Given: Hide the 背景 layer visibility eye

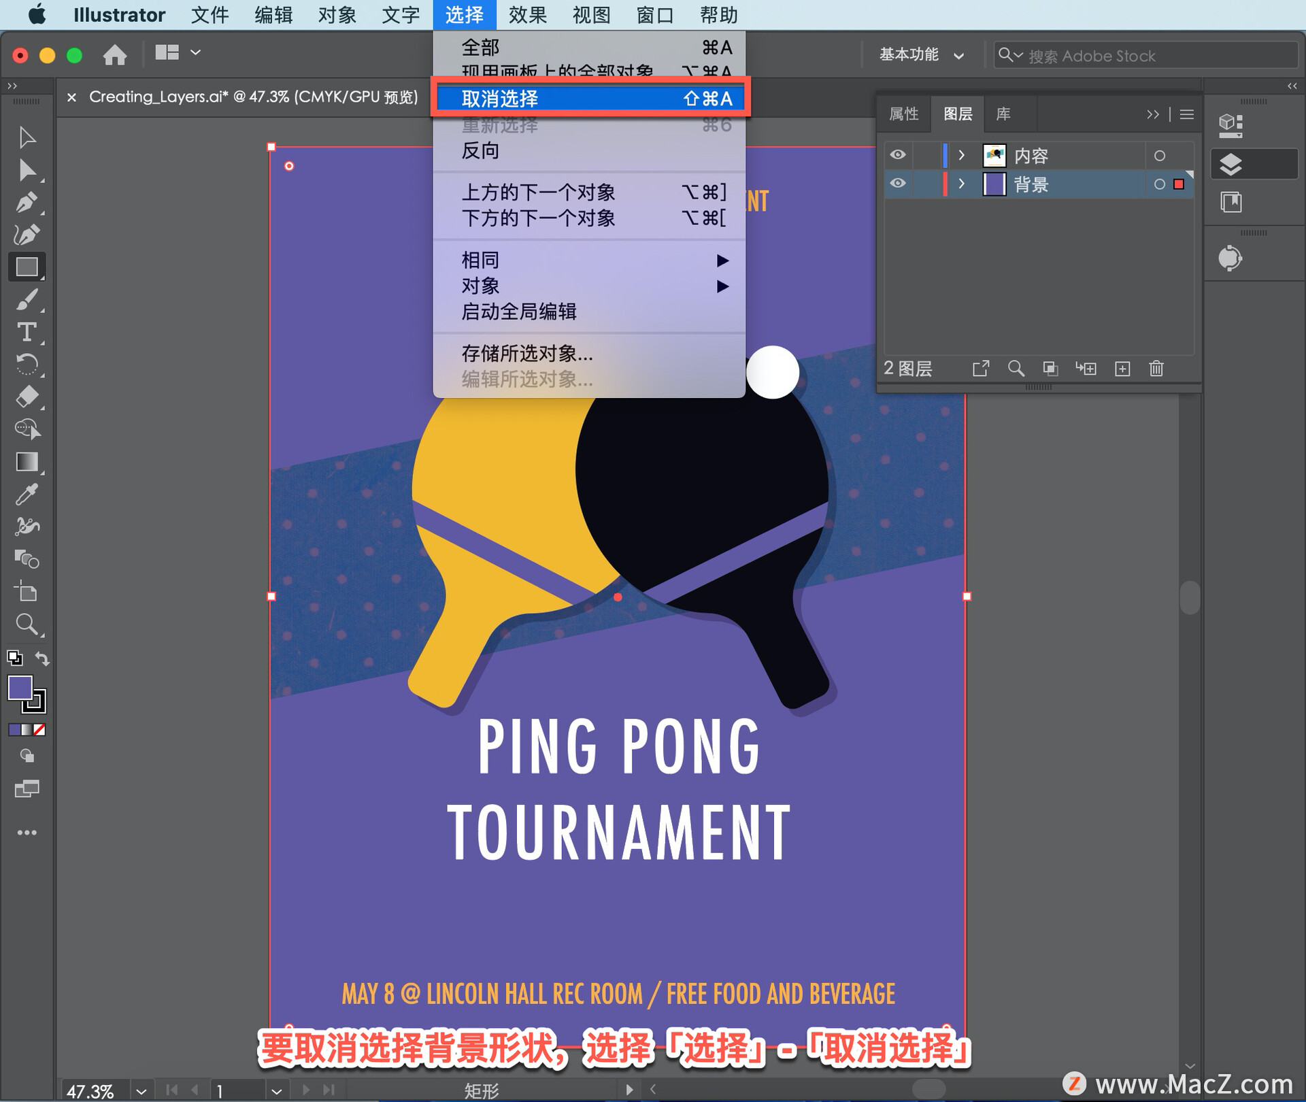Looking at the screenshot, I should (x=898, y=184).
